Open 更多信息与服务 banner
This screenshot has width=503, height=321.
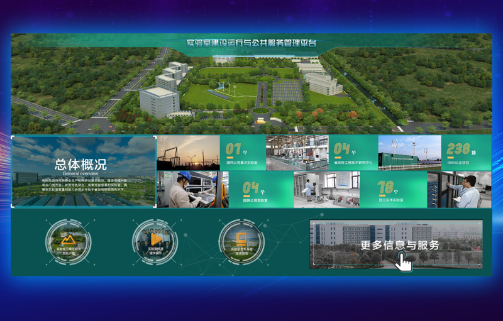(396, 244)
